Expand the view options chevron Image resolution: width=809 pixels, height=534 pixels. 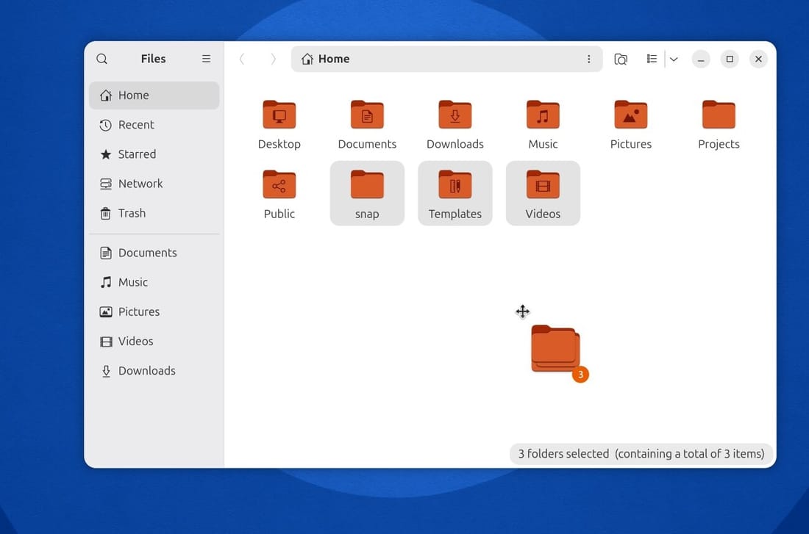coord(673,59)
